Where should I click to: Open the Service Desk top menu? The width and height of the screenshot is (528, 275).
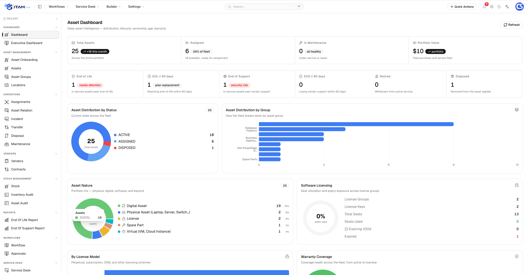tap(87, 7)
